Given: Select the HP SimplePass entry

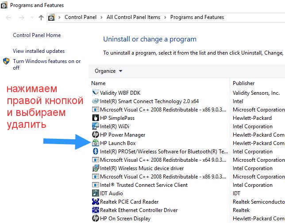Looking at the screenshot, I should click(x=117, y=118).
